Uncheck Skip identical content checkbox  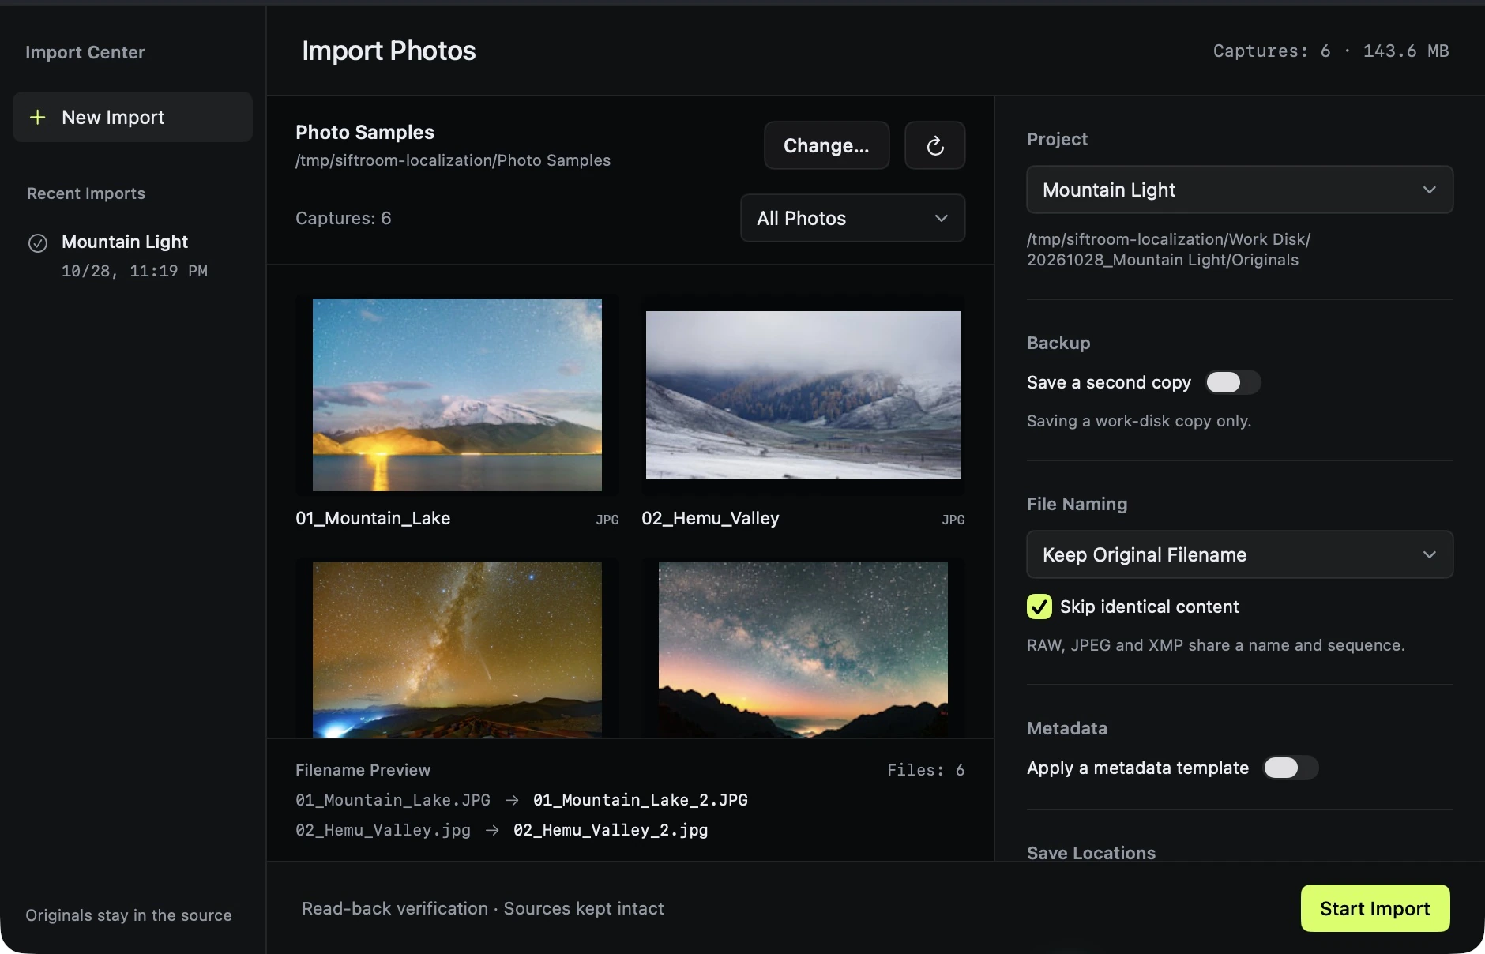tap(1039, 607)
